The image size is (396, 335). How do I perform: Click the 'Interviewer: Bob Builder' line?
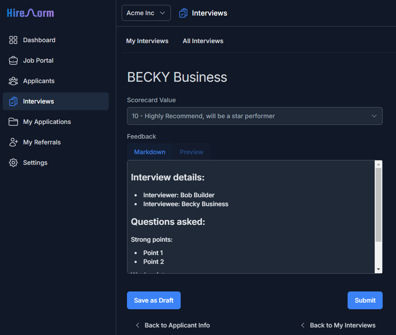click(179, 195)
